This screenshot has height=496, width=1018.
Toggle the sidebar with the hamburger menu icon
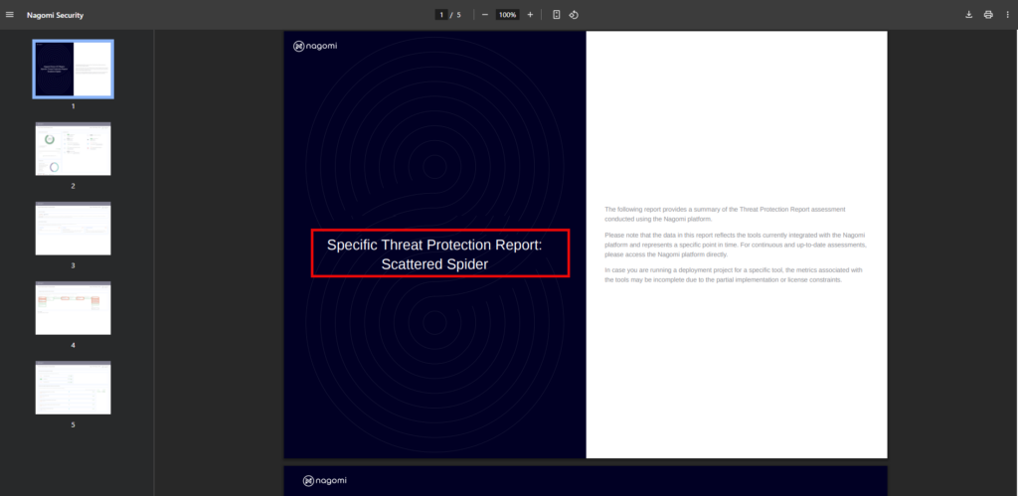click(x=9, y=15)
